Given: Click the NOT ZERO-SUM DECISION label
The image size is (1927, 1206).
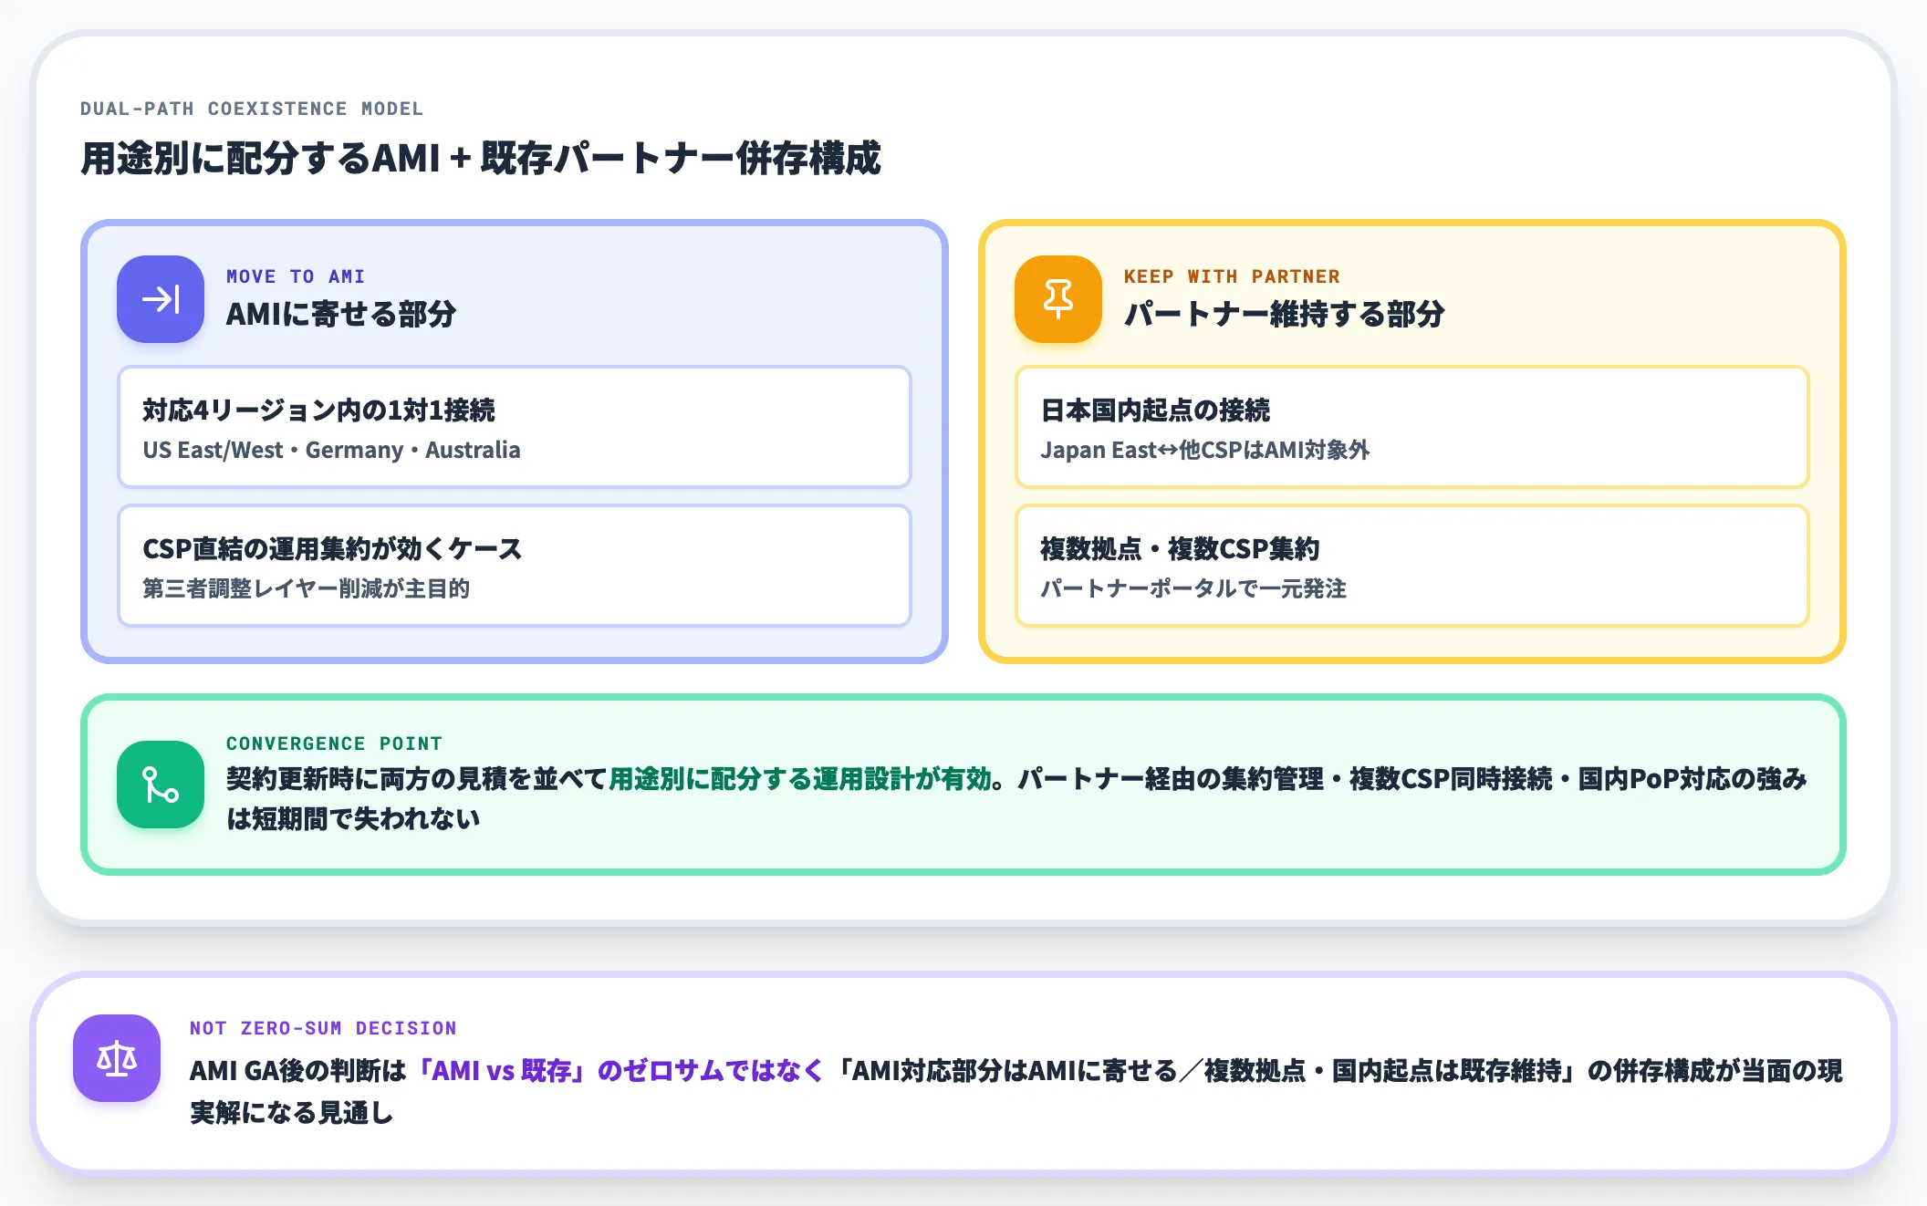Looking at the screenshot, I should point(323,1028).
